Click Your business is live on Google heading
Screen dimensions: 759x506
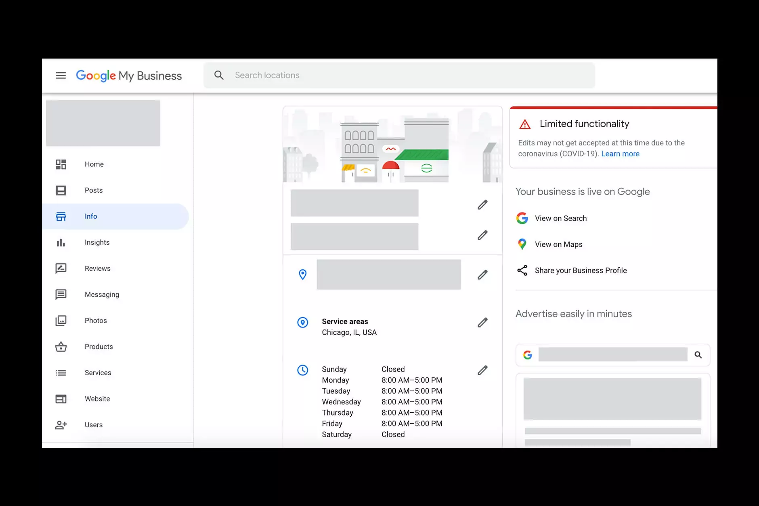(583, 192)
